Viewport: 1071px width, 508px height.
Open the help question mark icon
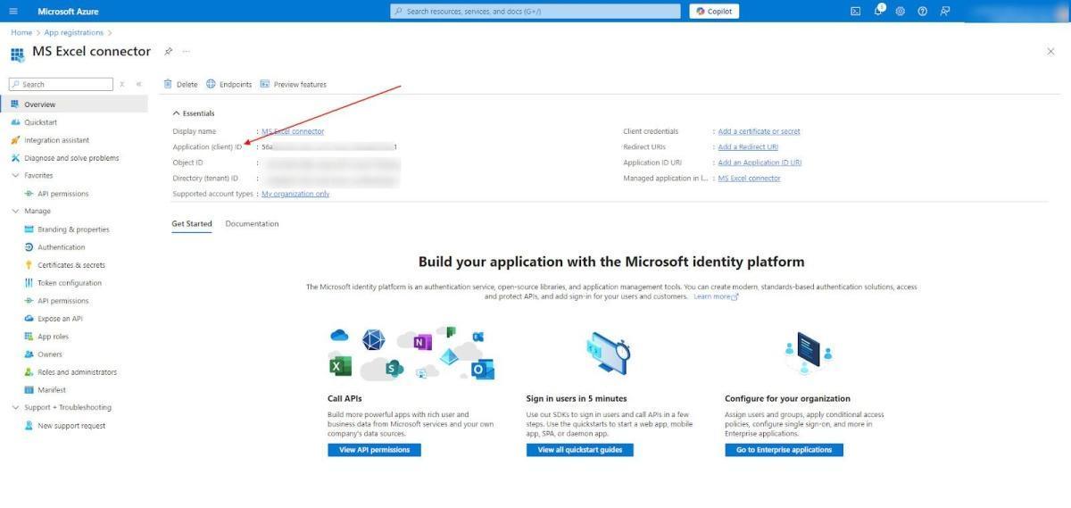[x=922, y=11]
